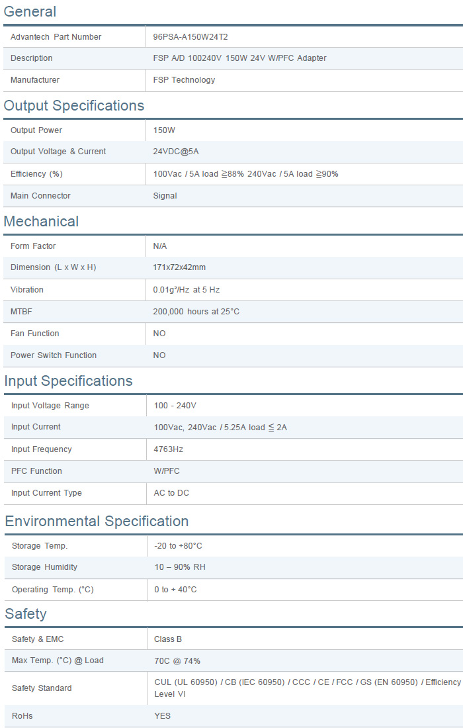Screen dimensions: 463x728
Task: Select part number 96PSA-A150W24T2
Action: [x=190, y=37]
